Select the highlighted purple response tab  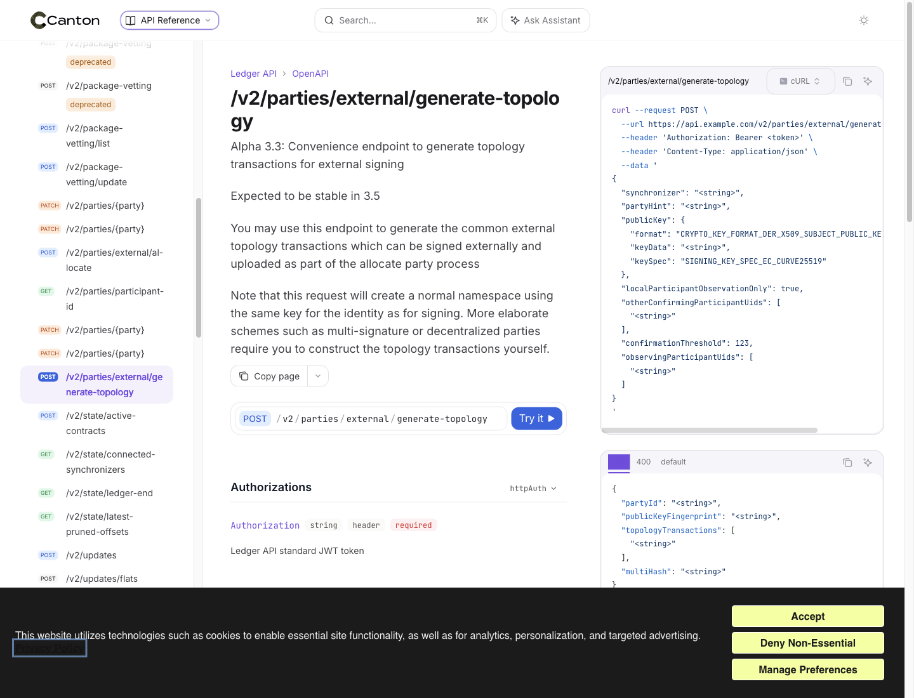(x=619, y=462)
